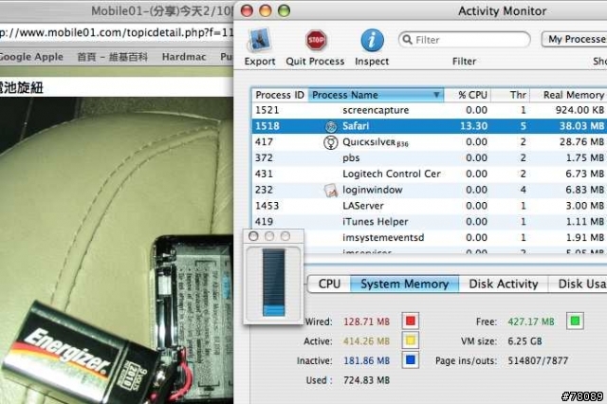Click the red Wired color swatch
607x404 pixels.
pyautogui.click(x=411, y=321)
